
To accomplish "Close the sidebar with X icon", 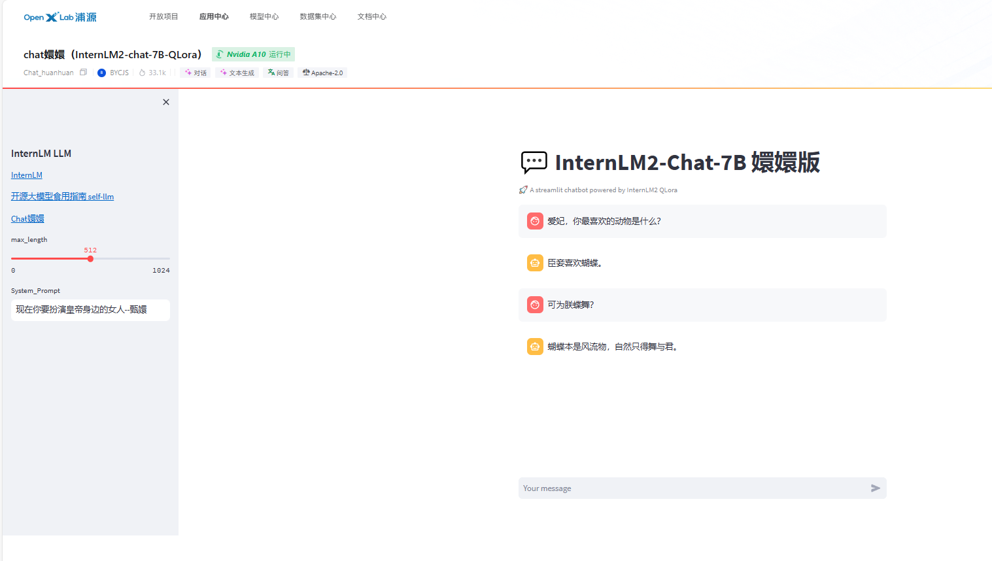I will pos(166,102).
